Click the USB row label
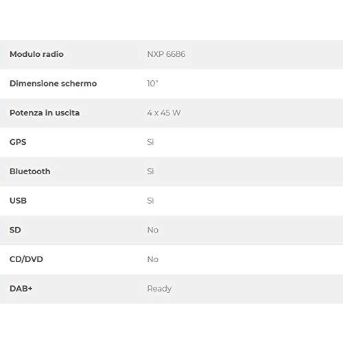The image size is (343, 343). (18, 200)
